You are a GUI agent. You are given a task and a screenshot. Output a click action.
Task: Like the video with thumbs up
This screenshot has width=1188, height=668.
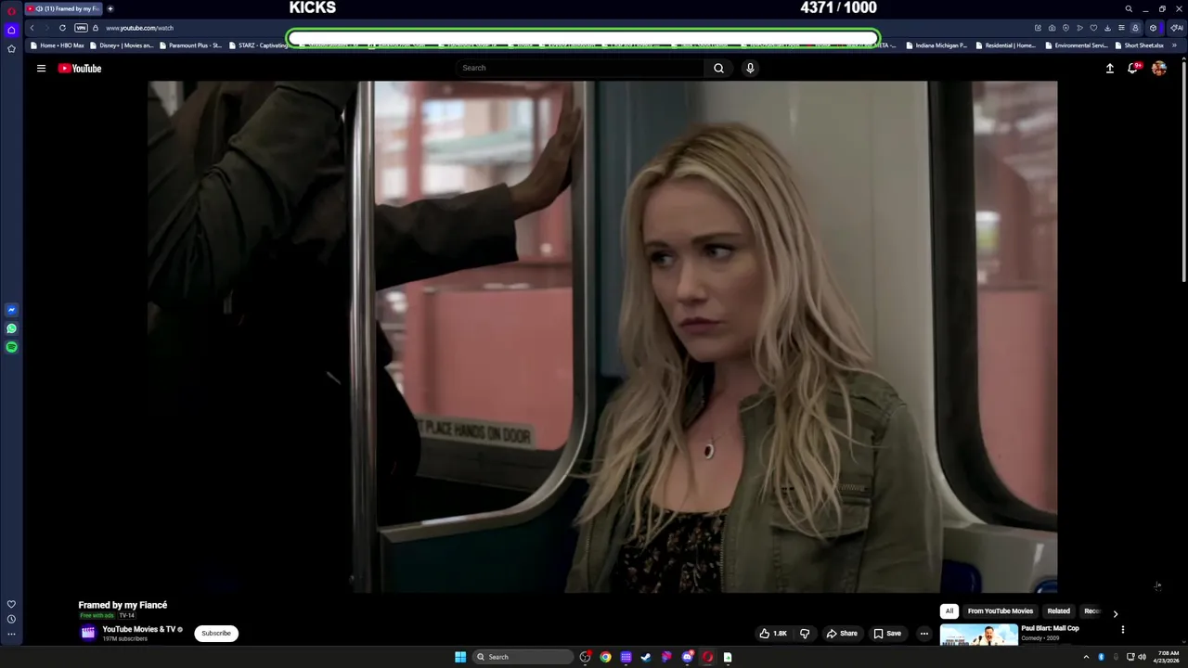click(773, 634)
